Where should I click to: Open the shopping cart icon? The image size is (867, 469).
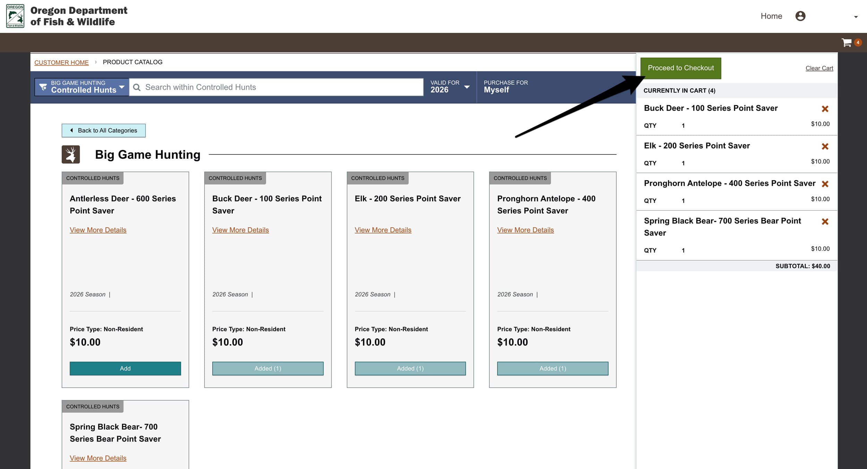tap(847, 43)
